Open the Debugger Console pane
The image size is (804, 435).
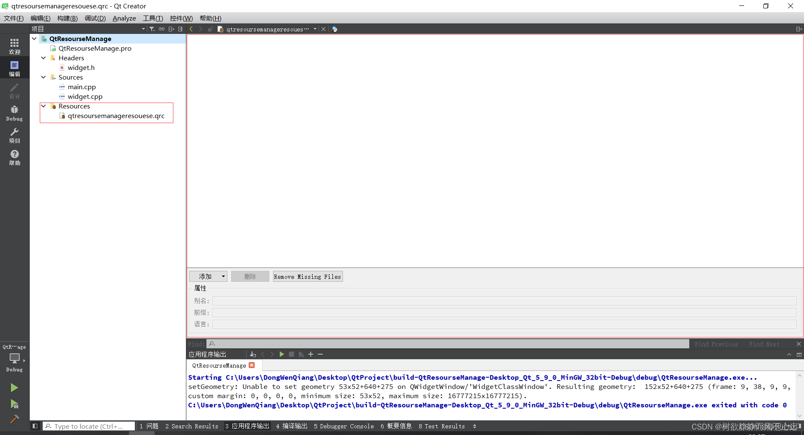pyautogui.click(x=344, y=426)
